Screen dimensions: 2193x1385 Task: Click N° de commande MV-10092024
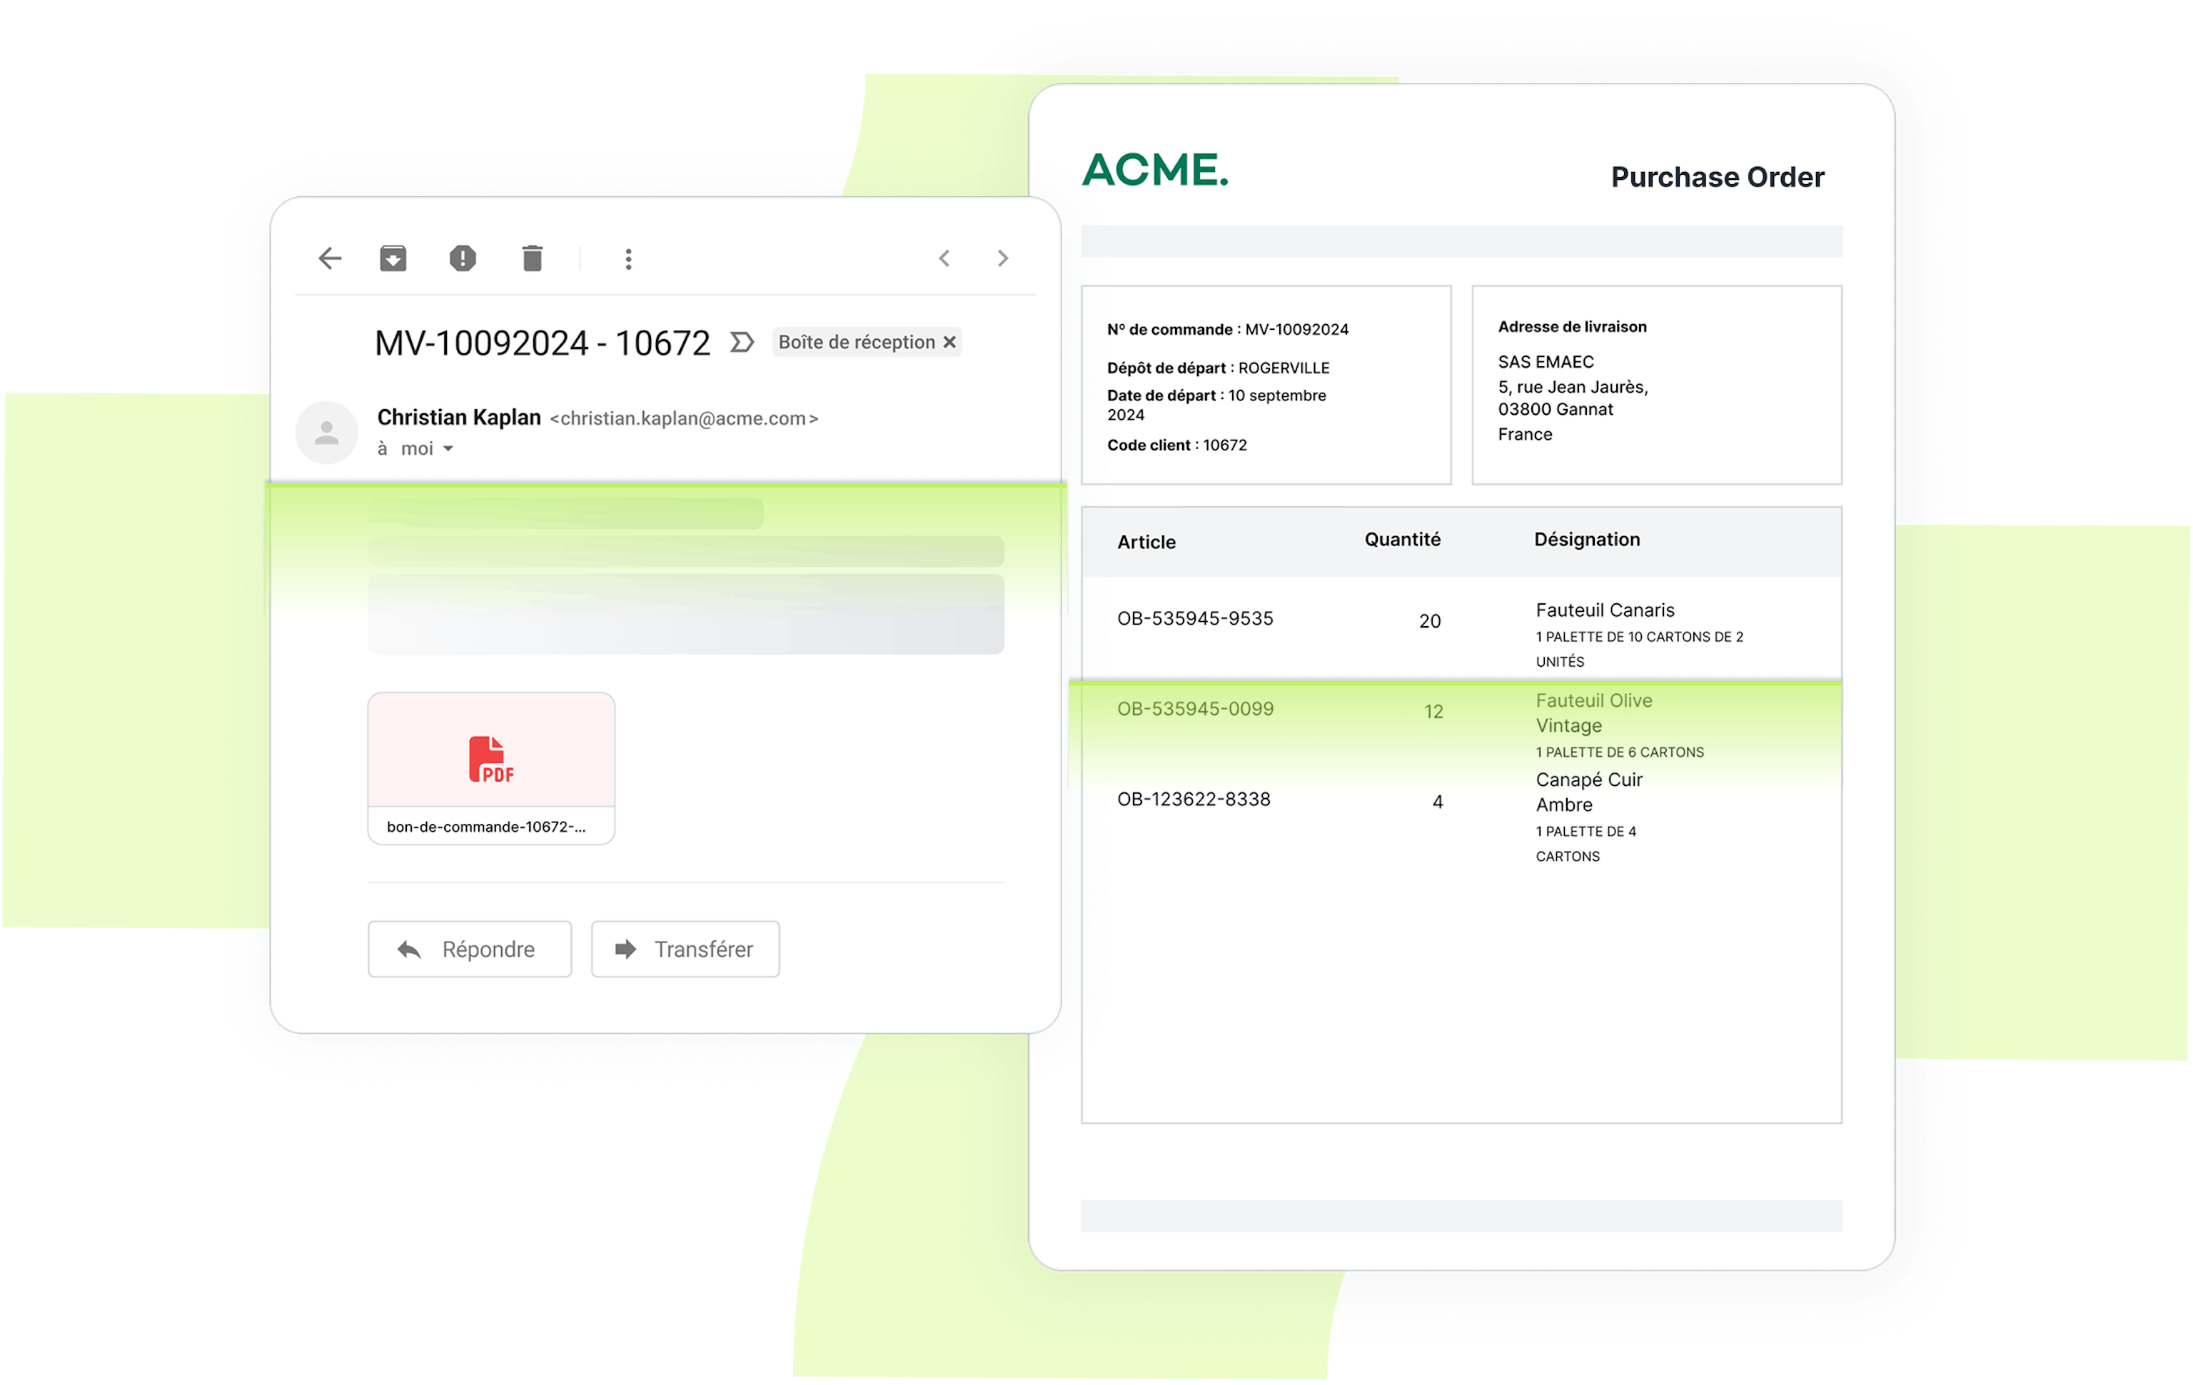coord(1228,330)
